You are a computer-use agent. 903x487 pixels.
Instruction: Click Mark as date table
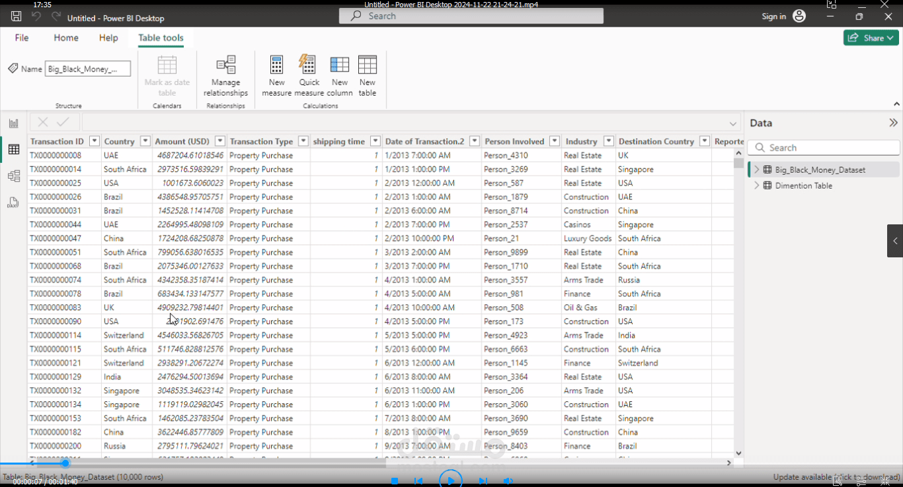tap(167, 76)
